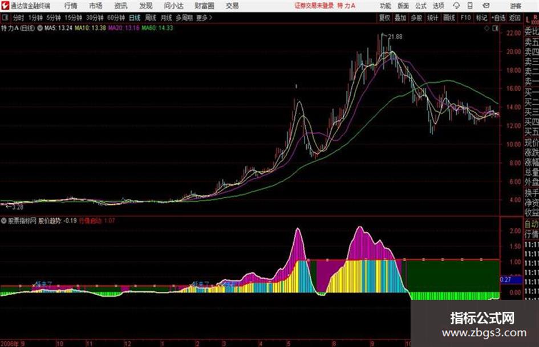
Task: Open the 市场 menu
Action: click(x=96, y=6)
